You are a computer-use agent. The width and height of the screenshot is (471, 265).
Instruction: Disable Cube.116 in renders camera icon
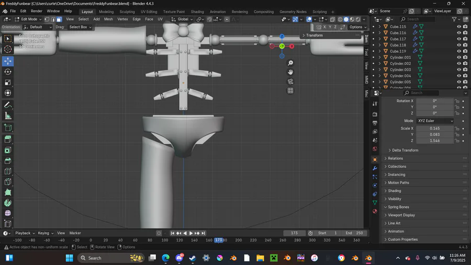[x=465, y=33]
